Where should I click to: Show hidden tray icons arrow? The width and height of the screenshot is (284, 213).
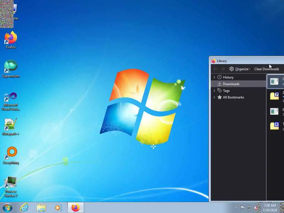point(236,208)
